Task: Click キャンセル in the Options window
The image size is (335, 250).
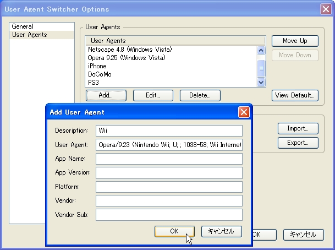Action: point(304,235)
